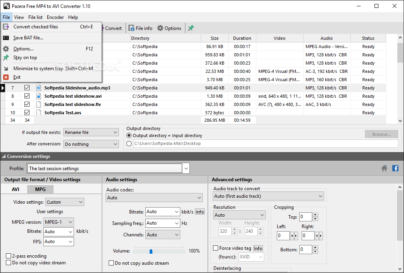Click the Facebook icon in Conversion settings
The width and height of the screenshot is (404, 273).
tap(395, 168)
